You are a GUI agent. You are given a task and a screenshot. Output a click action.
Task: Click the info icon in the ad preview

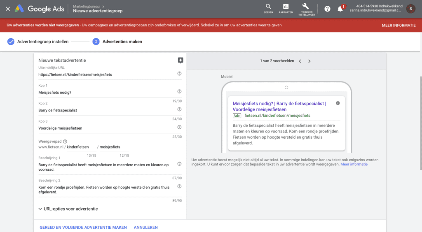(x=338, y=103)
